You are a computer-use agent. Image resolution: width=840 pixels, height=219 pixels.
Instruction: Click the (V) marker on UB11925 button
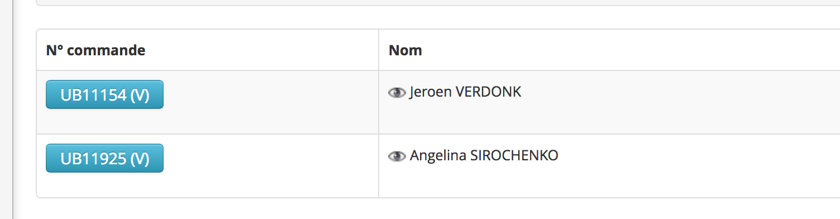pyautogui.click(x=140, y=159)
